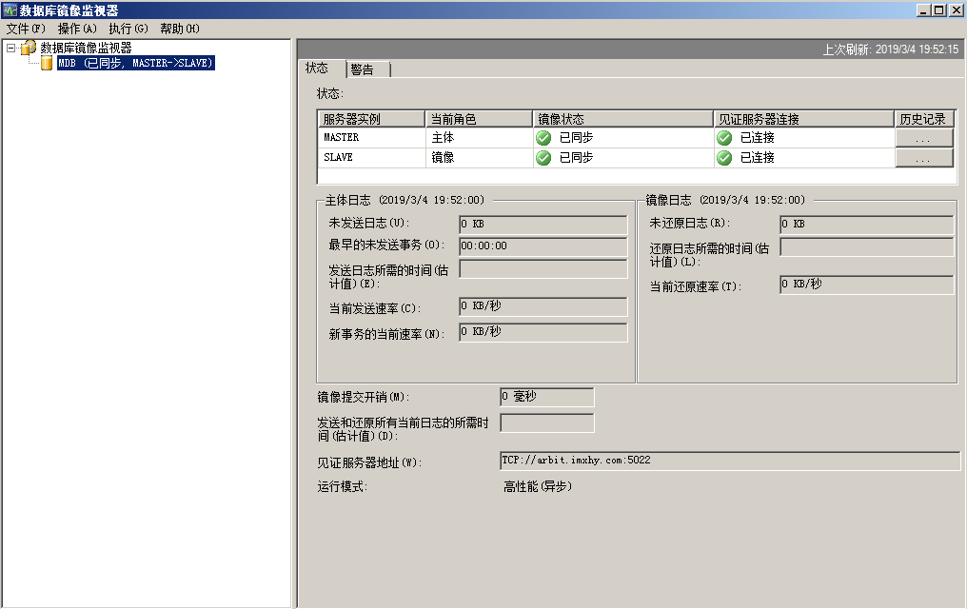Click the 当前发送速率 field

pyautogui.click(x=543, y=307)
